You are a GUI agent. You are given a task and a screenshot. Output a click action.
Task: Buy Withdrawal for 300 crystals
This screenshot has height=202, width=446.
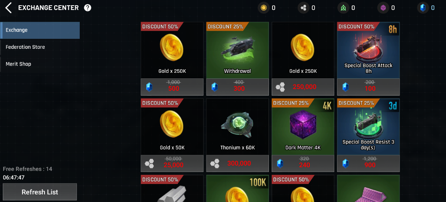(238, 87)
